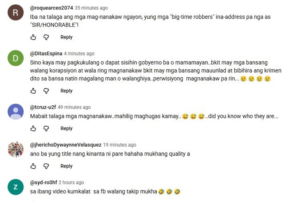Open the @jherichoDywaynneVelasquez channel link

point(66,145)
